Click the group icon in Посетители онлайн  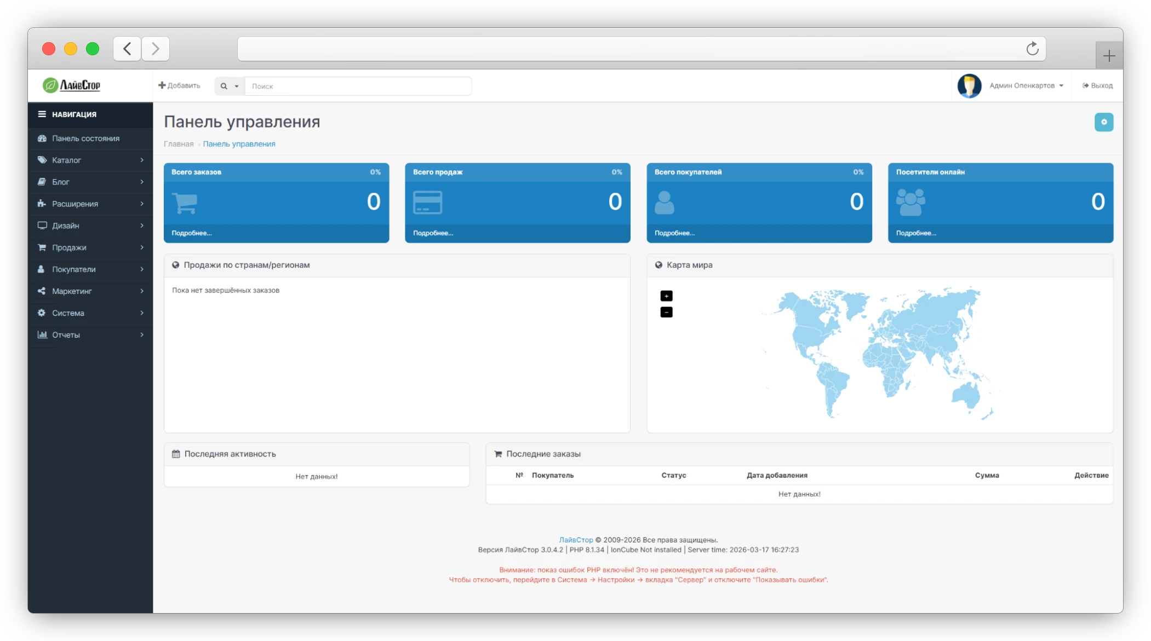pos(911,202)
